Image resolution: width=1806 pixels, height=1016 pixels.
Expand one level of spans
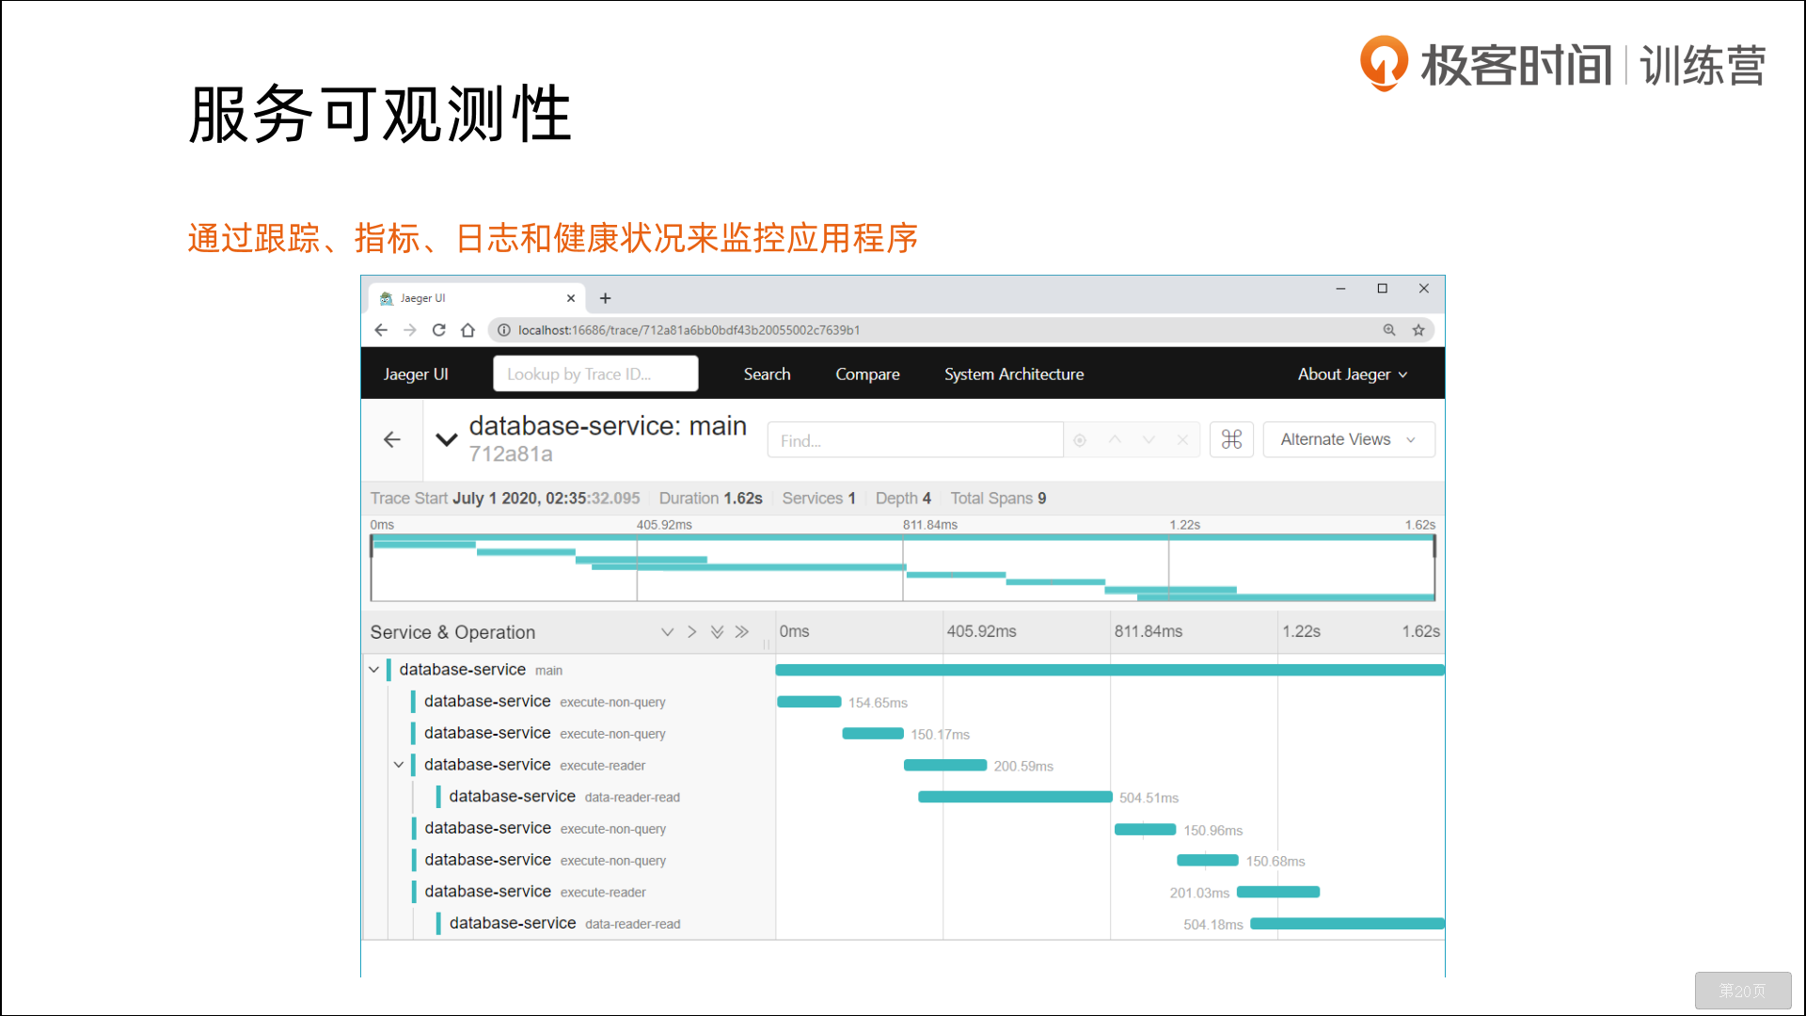(x=667, y=632)
